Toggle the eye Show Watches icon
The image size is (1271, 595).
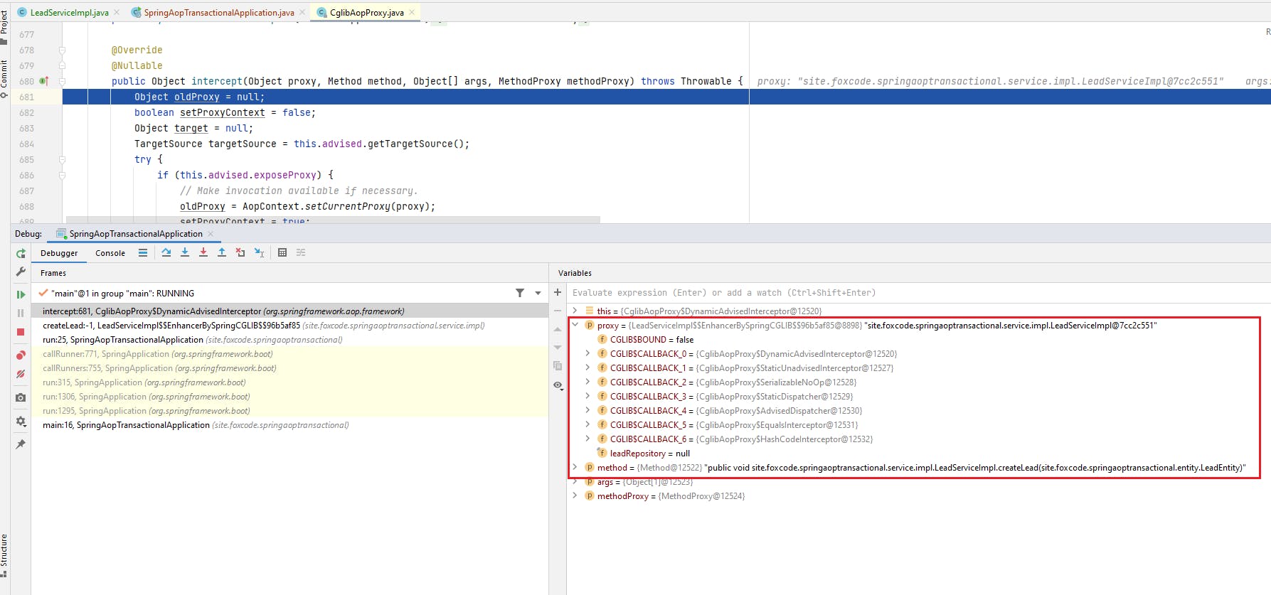point(558,385)
